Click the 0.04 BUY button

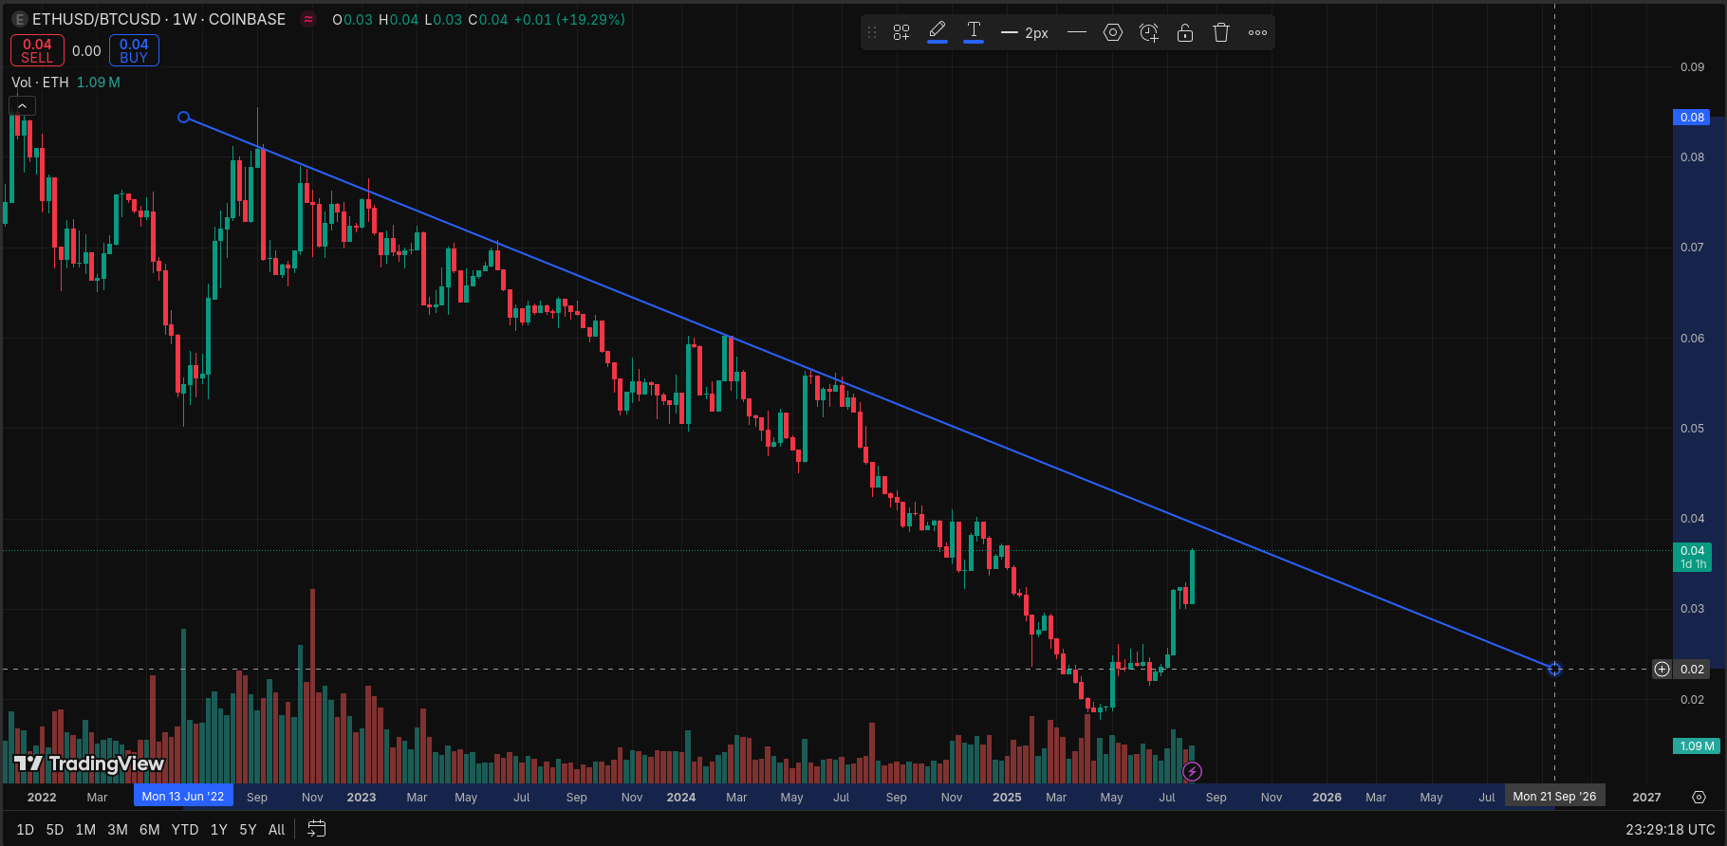point(134,50)
